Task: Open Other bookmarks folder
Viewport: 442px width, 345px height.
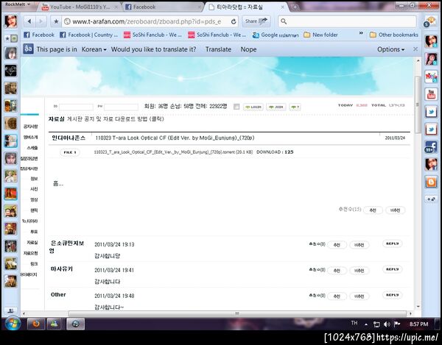Action: pyautogui.click(x=394, y=35)
